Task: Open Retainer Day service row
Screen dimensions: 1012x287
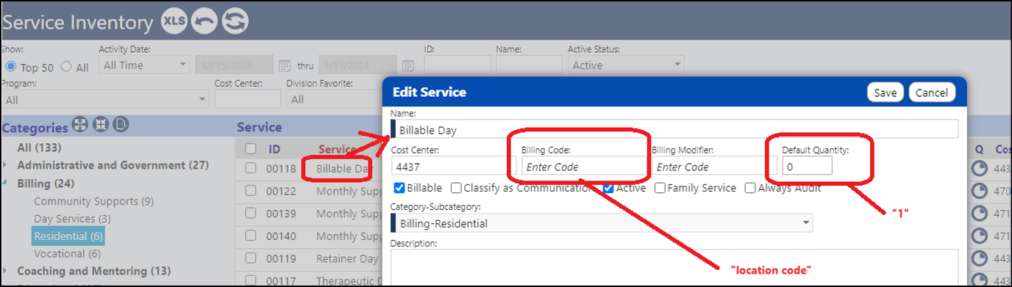Action: point(346,259)
